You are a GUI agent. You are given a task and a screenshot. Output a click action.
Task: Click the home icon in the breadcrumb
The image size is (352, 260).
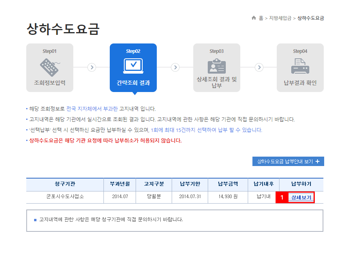pos(254,18)
